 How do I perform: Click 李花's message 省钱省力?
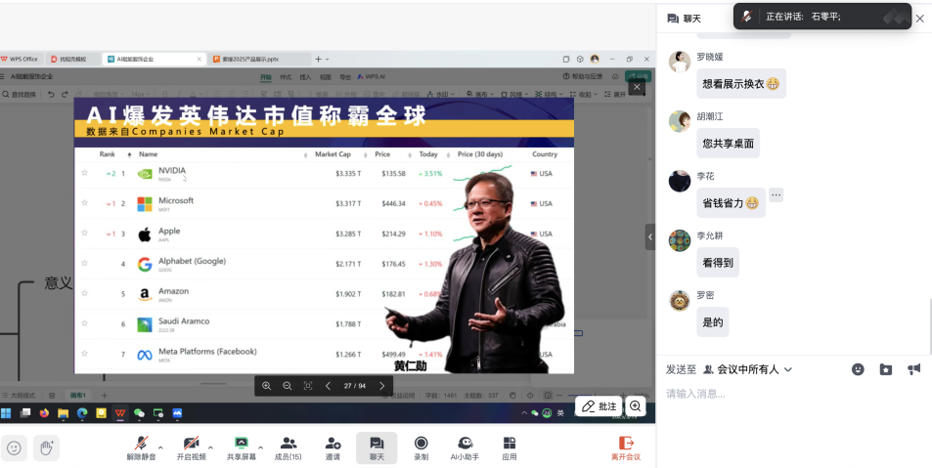tap(732, 203)
